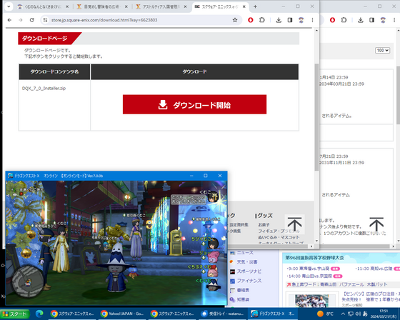This screenshot has width=400, height=320.
Task: Click the scroll-to-top arrow on the download page
Action: click(x=294, y=224)
